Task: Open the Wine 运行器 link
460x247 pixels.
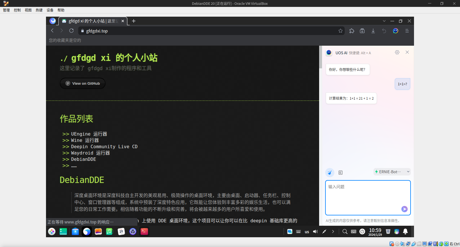Action: click(85, 140)
